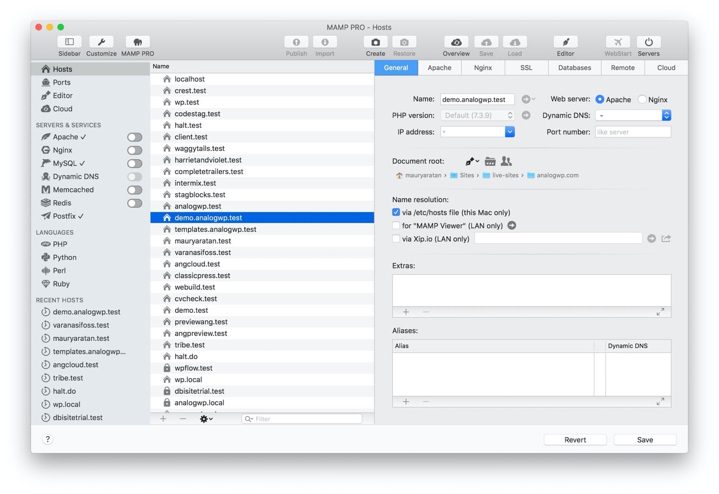Image resolution: width=719 pixels, height=494 pixels.
Task: Open document root editor pen dropdown
Action: (x=472, y=161)
